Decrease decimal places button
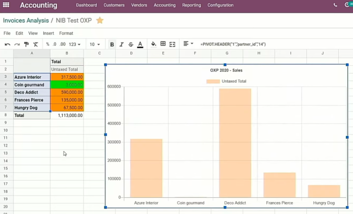This screenshot has width=353, height=214. [54, 44]
